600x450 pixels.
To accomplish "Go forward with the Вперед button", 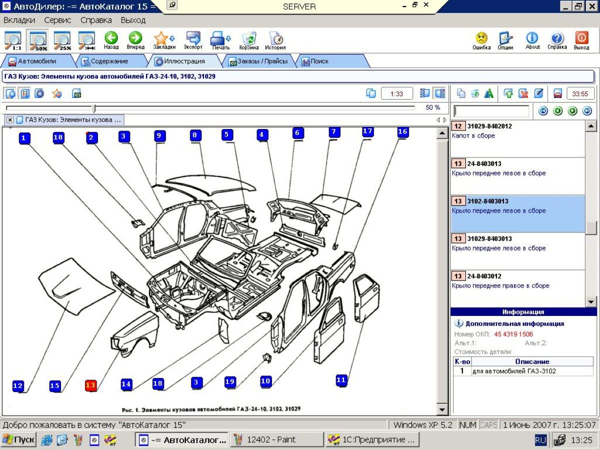I will [x=135, y=40].
